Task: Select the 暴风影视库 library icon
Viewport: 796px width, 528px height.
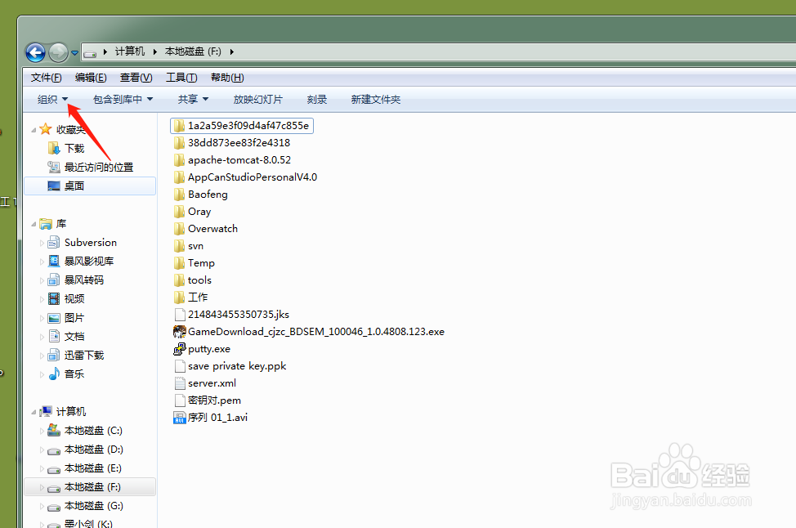Action: coord(54,261)
